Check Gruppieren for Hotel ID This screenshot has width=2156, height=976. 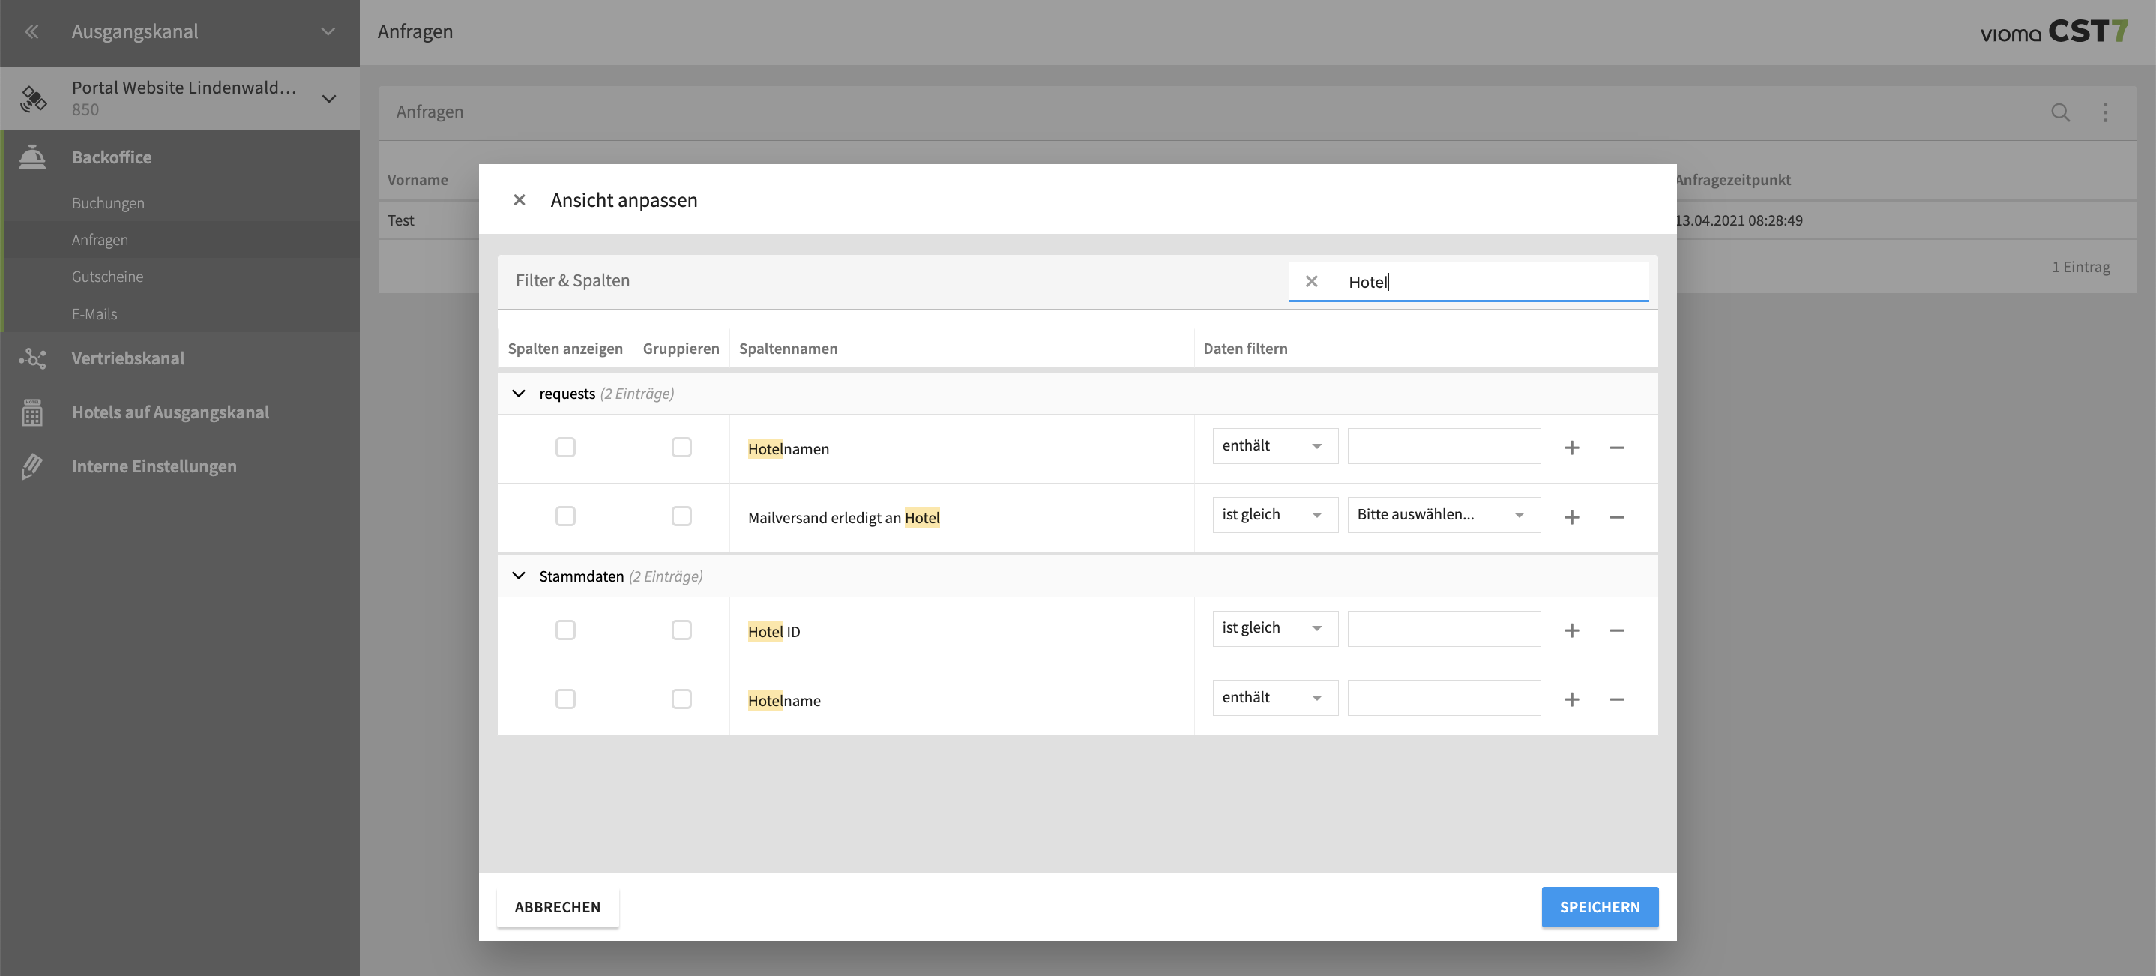(x=681, y=630)
